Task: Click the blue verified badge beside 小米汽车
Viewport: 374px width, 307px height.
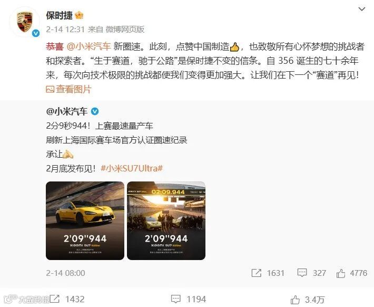Action: point(95,112)
